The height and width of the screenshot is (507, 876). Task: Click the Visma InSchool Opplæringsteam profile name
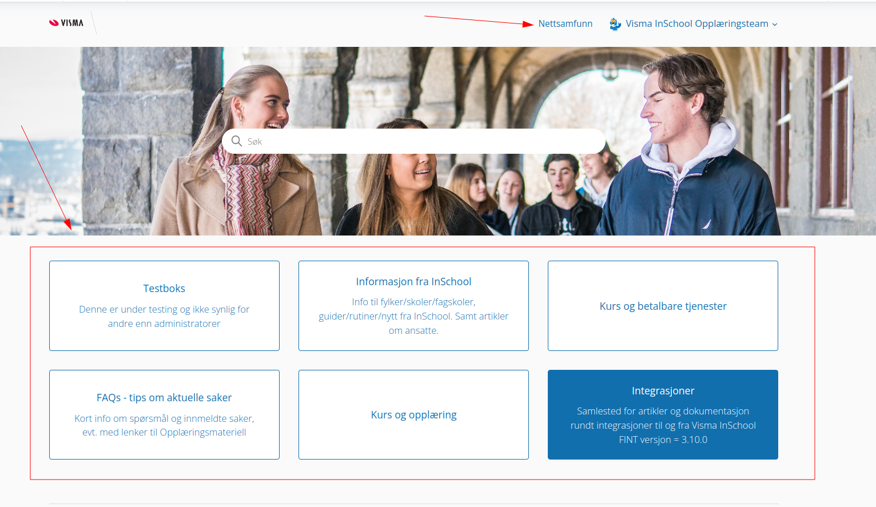click(696, 23)
